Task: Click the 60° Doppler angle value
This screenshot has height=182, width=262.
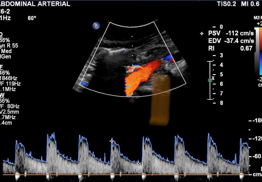Action: pyautogui.click(x=32, y=18)
